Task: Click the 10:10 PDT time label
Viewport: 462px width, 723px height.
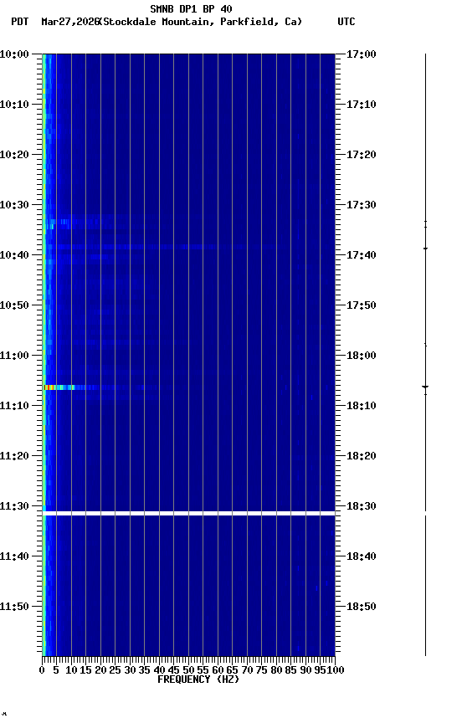Action: click(x=14, y=105)
